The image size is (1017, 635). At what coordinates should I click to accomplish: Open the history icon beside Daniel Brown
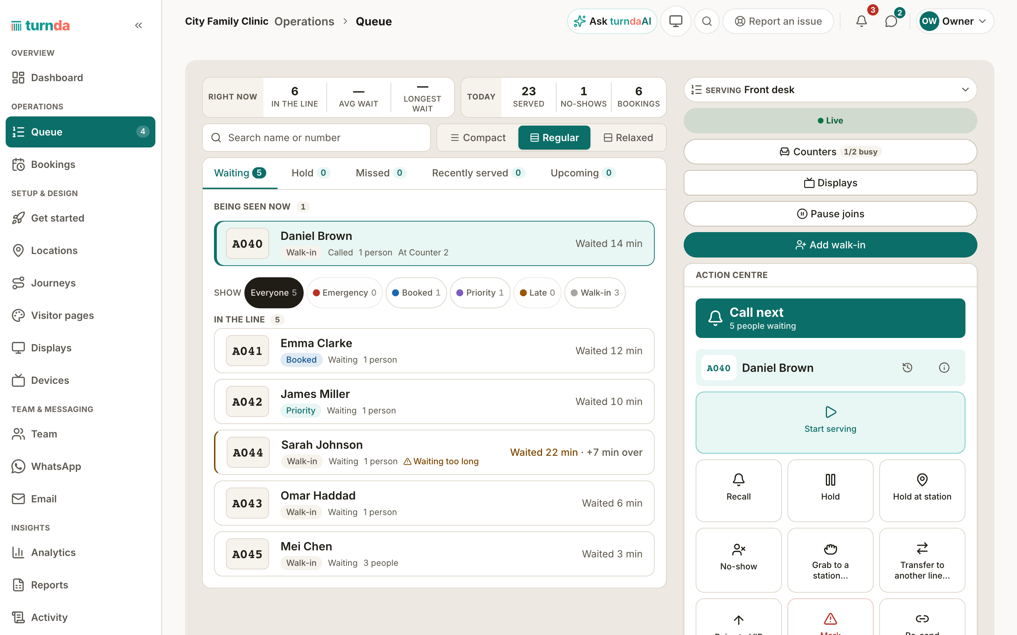(x=907, y=368)
